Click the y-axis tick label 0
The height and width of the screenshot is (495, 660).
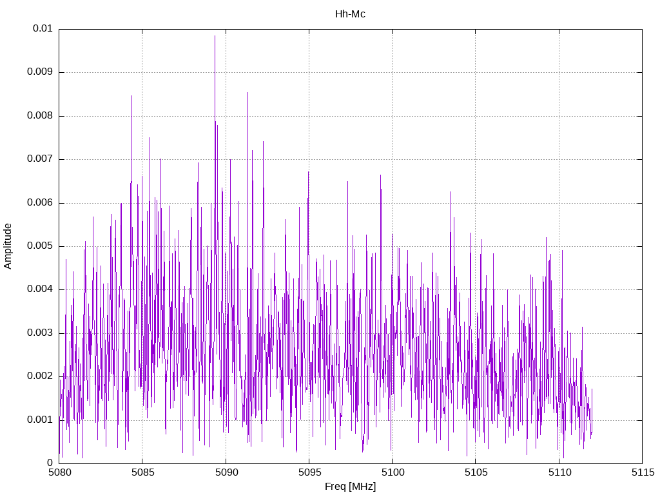[x=50, y=463]
